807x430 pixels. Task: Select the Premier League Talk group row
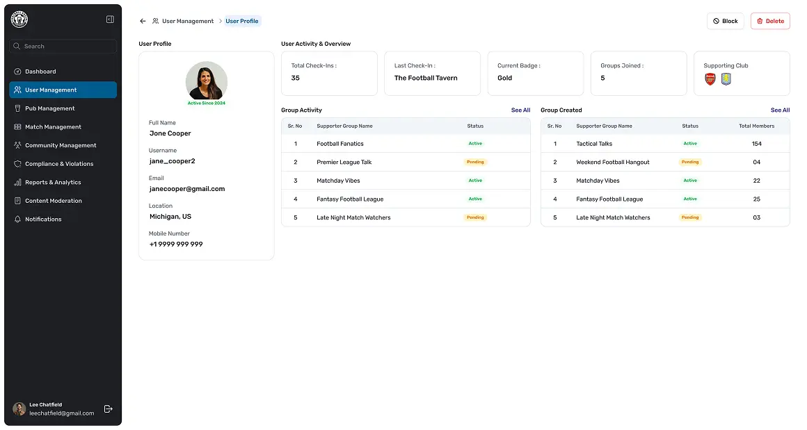pyautogui.click(x=344, y=163)
